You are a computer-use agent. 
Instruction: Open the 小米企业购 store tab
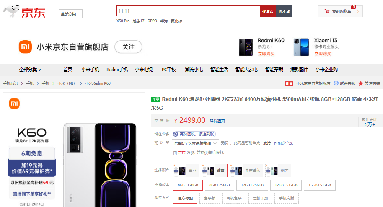point(326,70)
